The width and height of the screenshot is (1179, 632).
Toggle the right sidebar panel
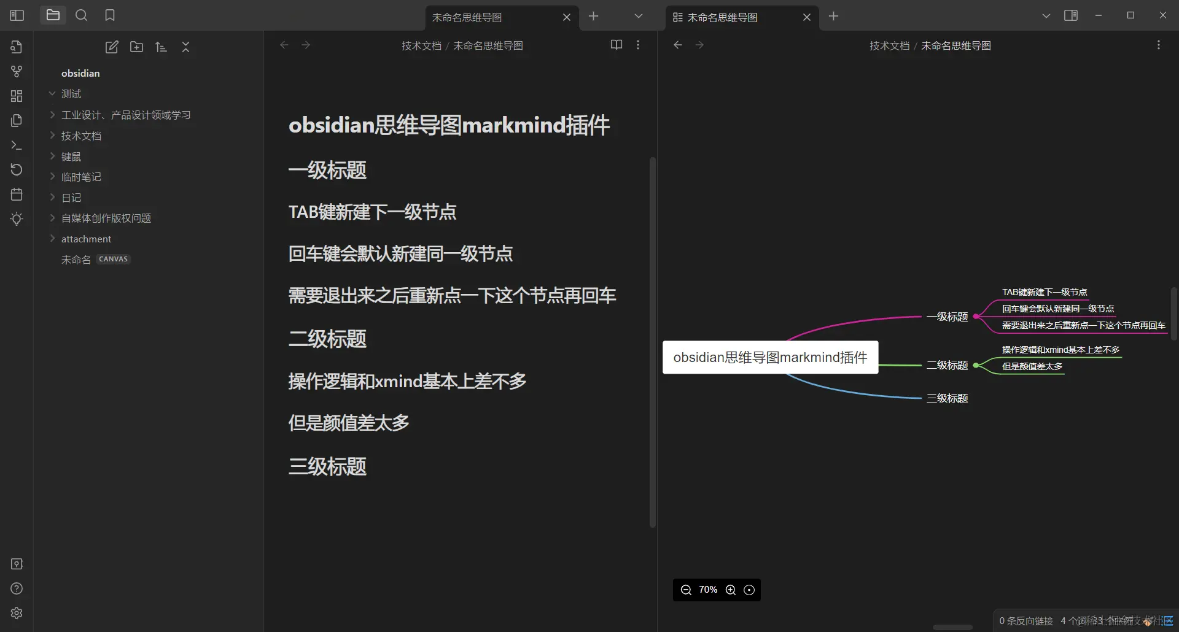point(1071,15)
